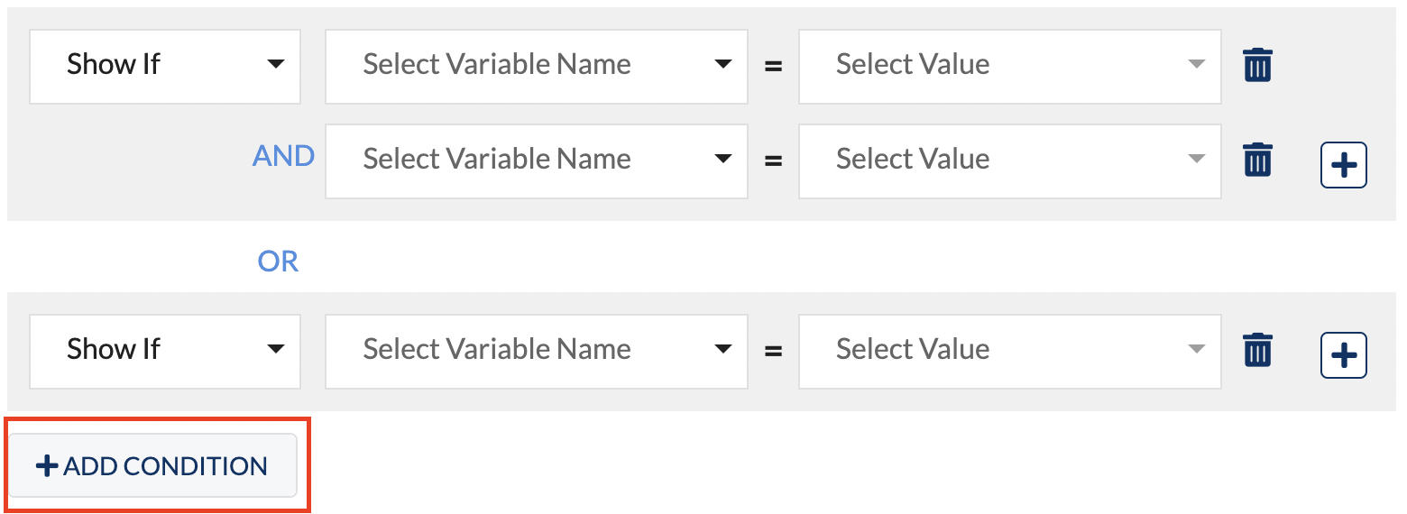Open Select Variable Name in the AND row
This screenshot has width=1407, height=514.
[x=536, y=161]
